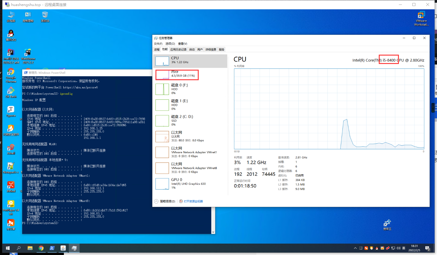437x255 pixels.
Task: Open the volume icon in the tray
Action: pos(398,248)
